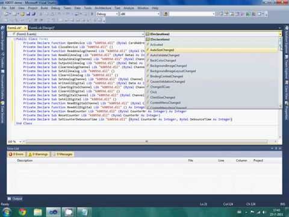The width and height of the screenshot is (289, 217).
Task: Toggle the 0 Messages filter
Action: pyautogui.click(x=62, y=154)
